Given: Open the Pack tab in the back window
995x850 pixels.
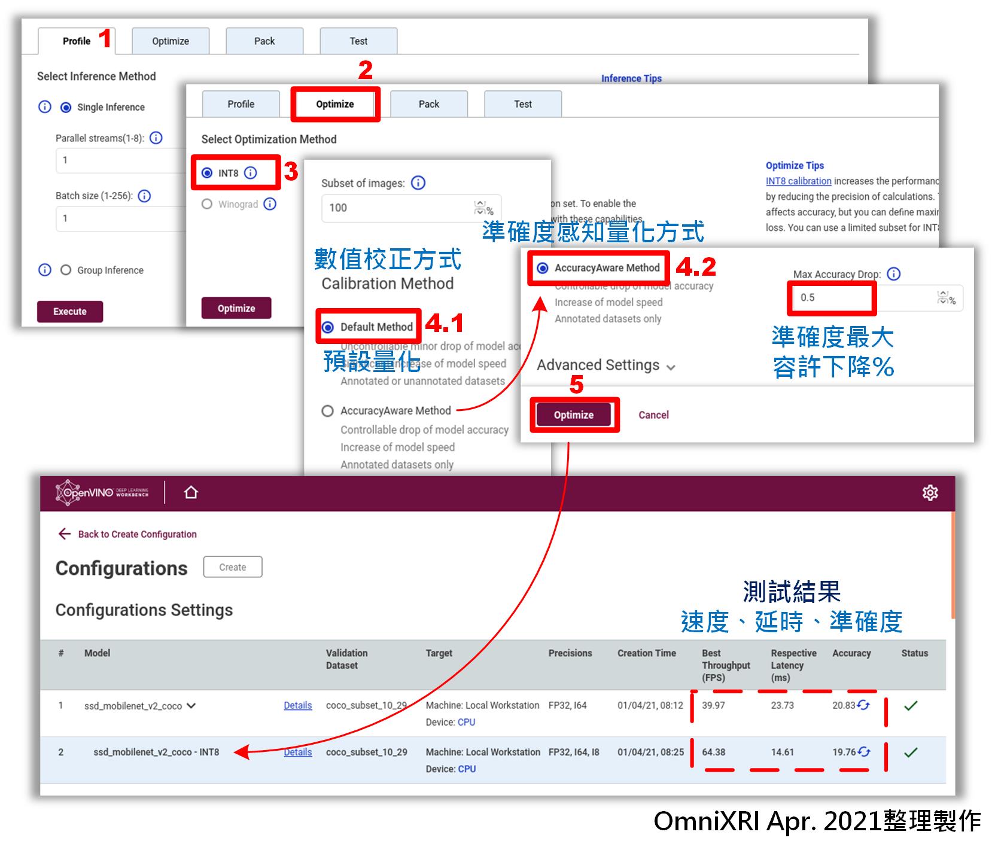Looking at the screenshot, I should click(264, 41).
